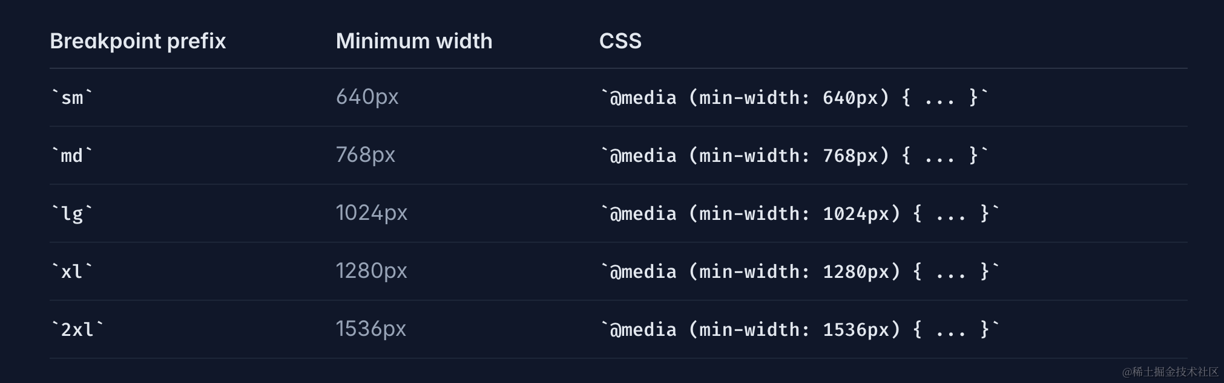Select the `sm` breakpoint prefix cell

point(72,97)
